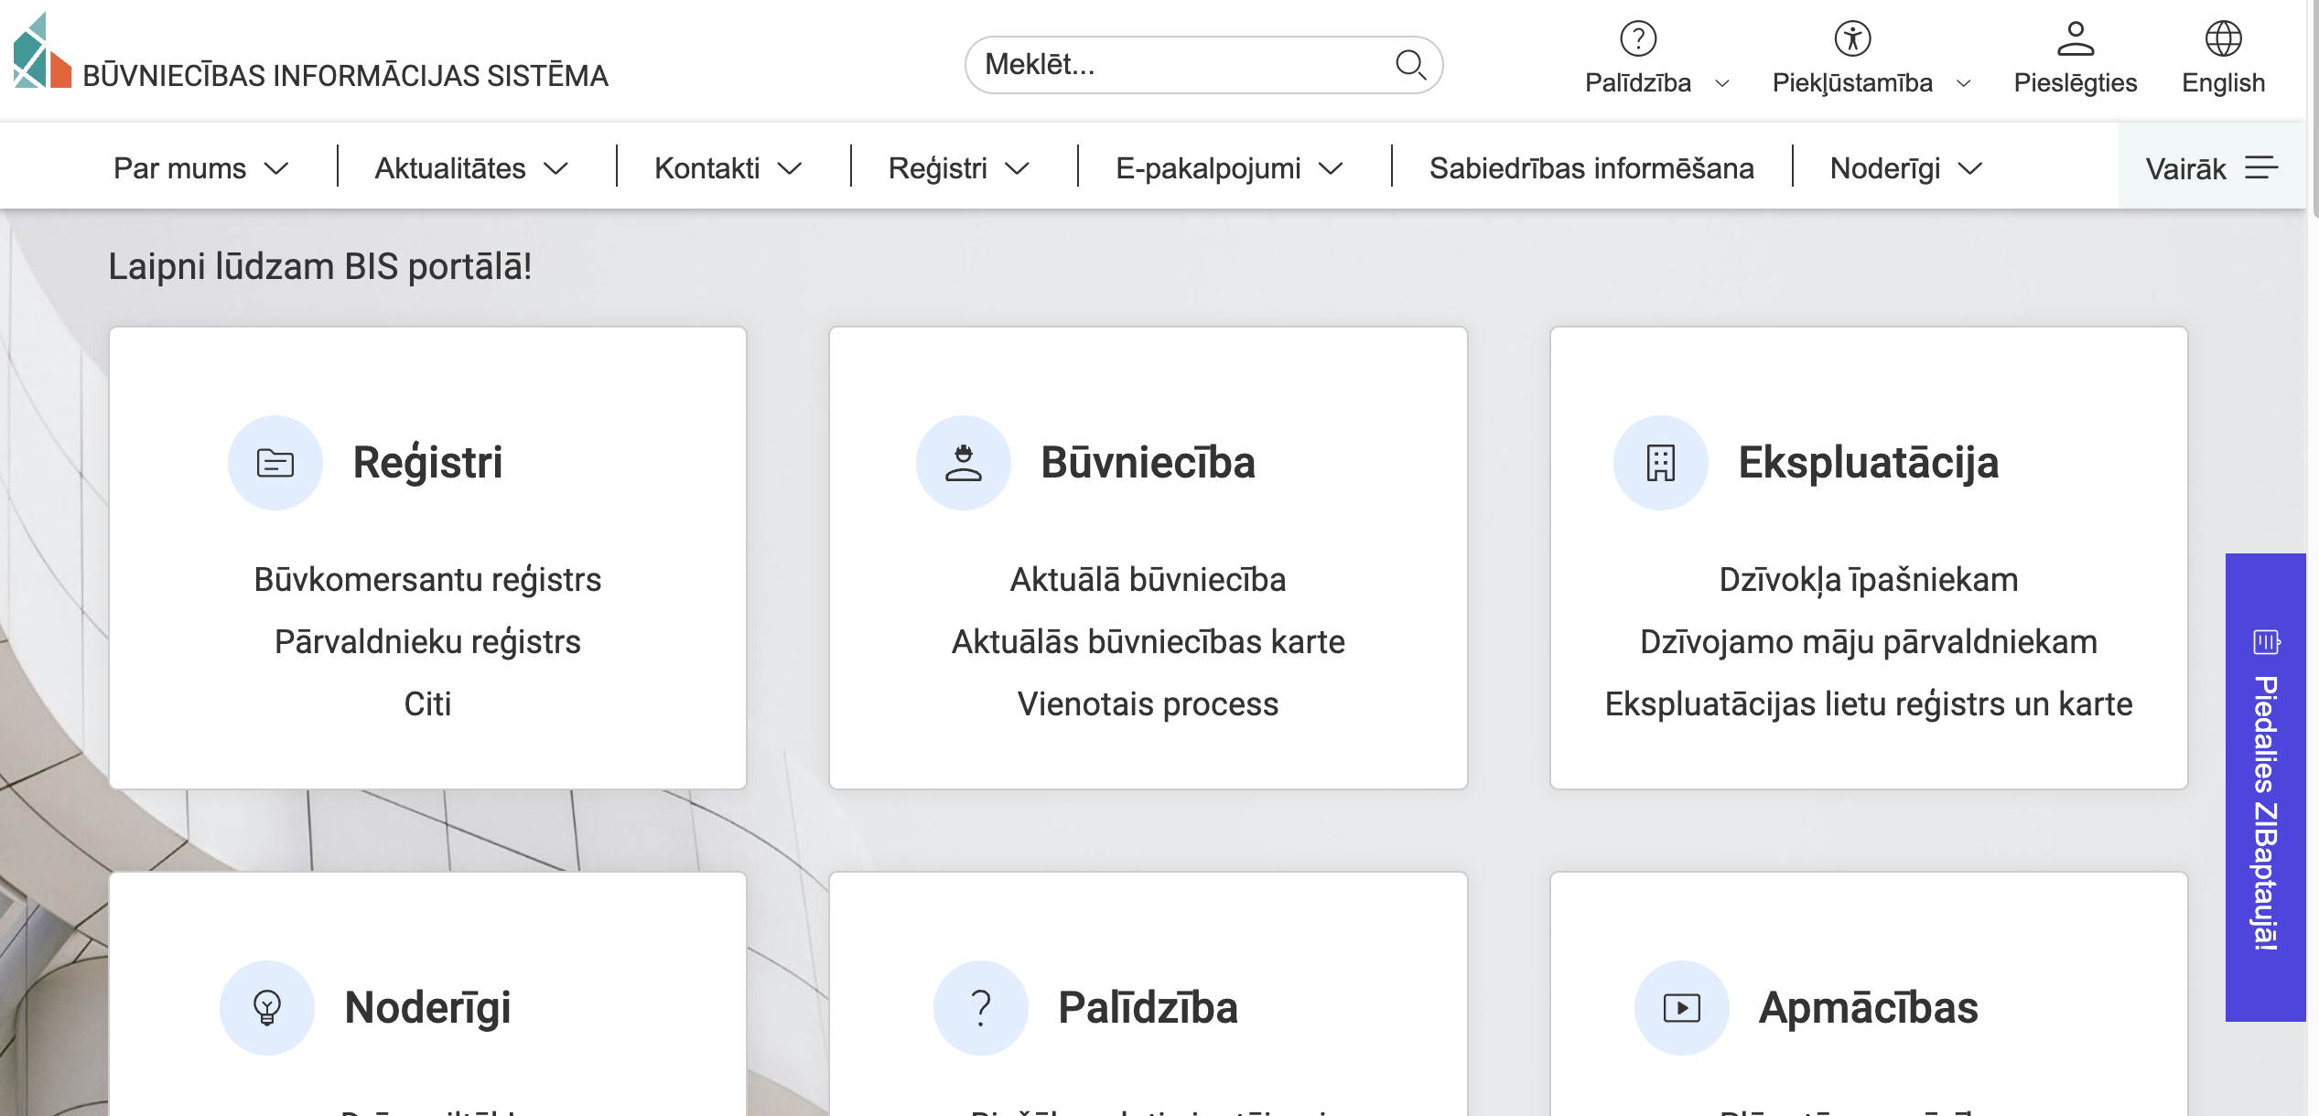Open the Vairāk hamburger menu icon
2319x1116 pixels.
2261,168
